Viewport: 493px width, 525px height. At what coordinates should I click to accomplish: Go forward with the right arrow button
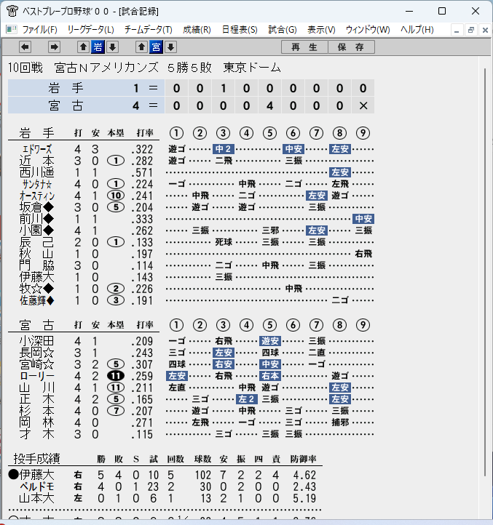click(x=54, y=47)
